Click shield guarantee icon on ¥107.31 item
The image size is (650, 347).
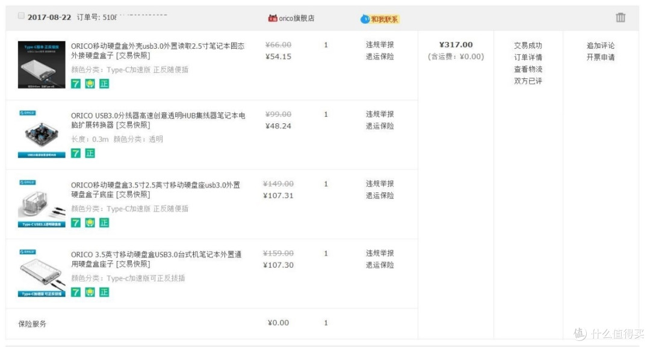(90, 223)
